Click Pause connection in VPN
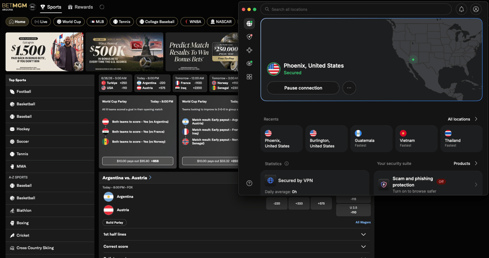The height and width of the screenshot is (258, 489). click(303, 88)
